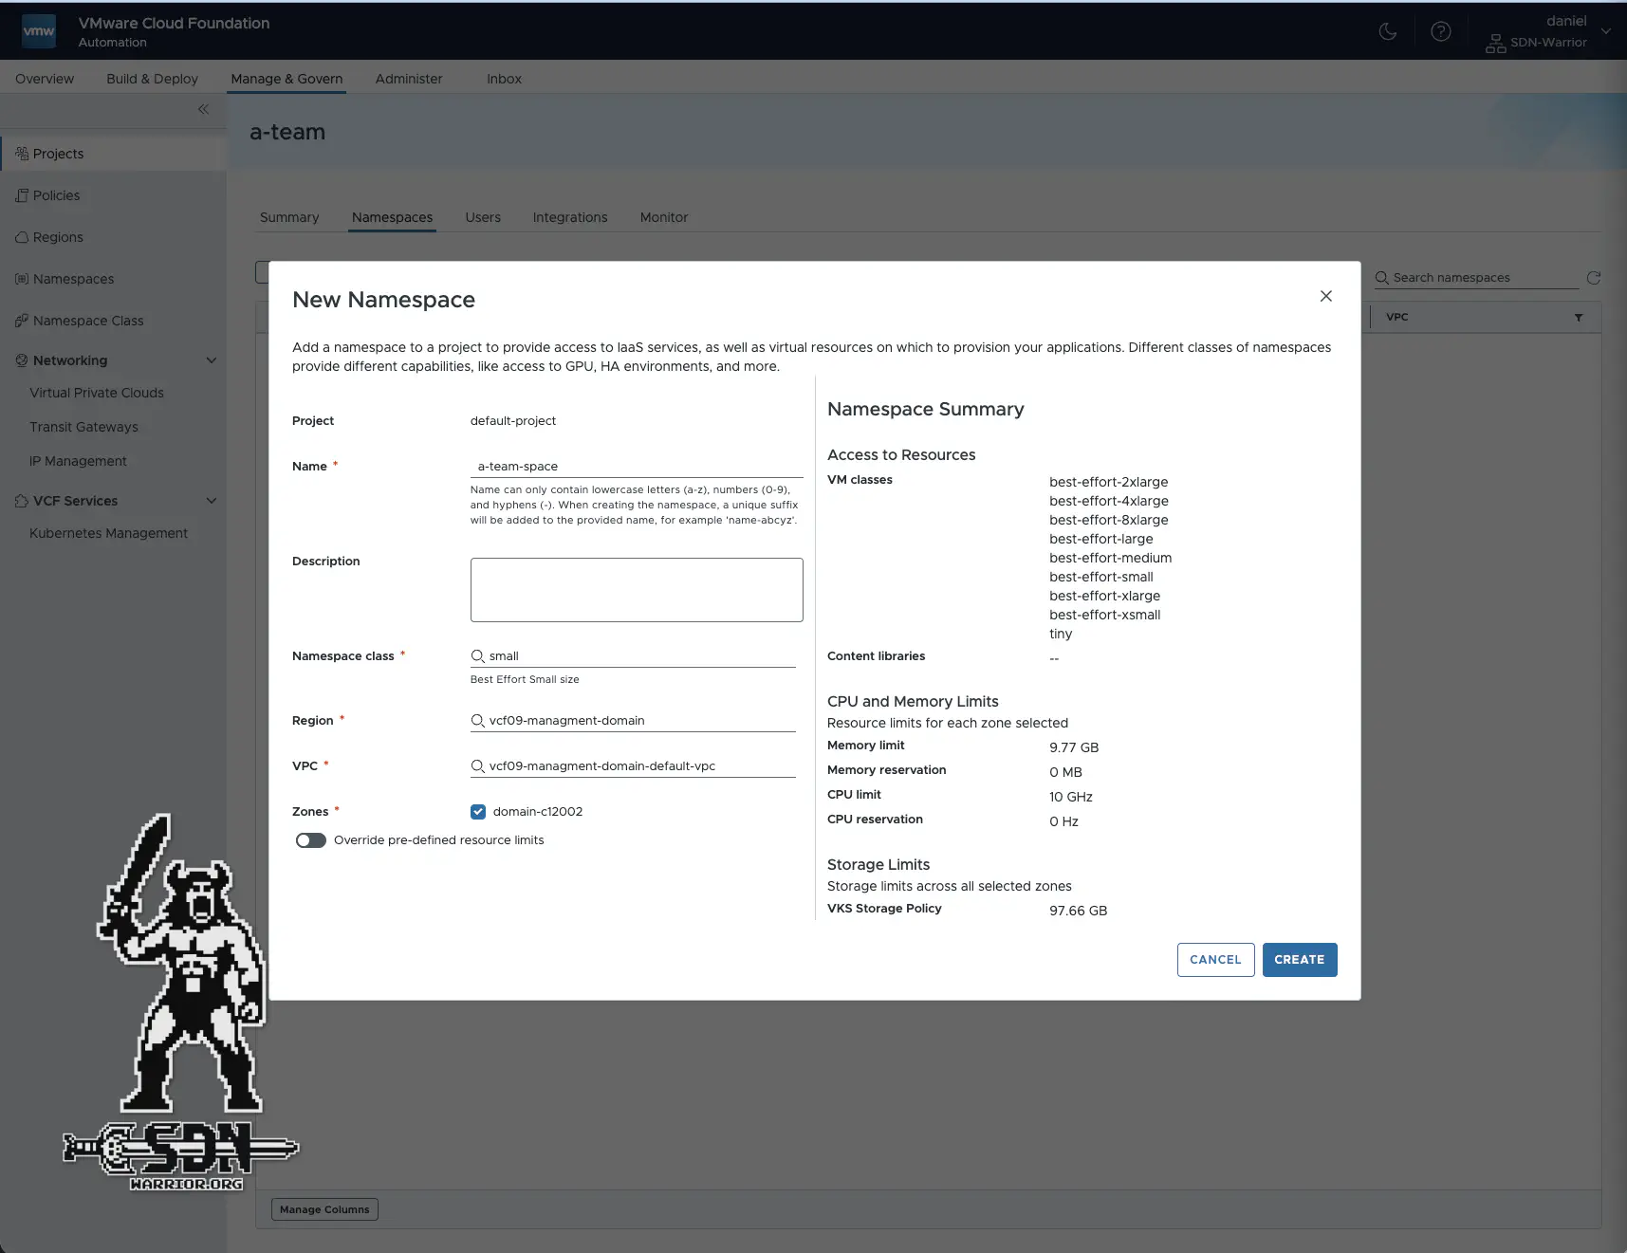Screen dimensions: 1627x1253
Task: Click the VMware logo icon
Action: (x=39, y=31)
